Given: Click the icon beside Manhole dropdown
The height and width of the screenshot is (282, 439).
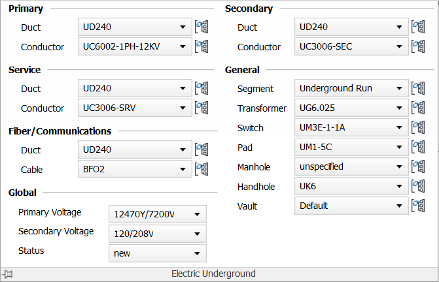Looking at the screenshot, I should (418, 167).
